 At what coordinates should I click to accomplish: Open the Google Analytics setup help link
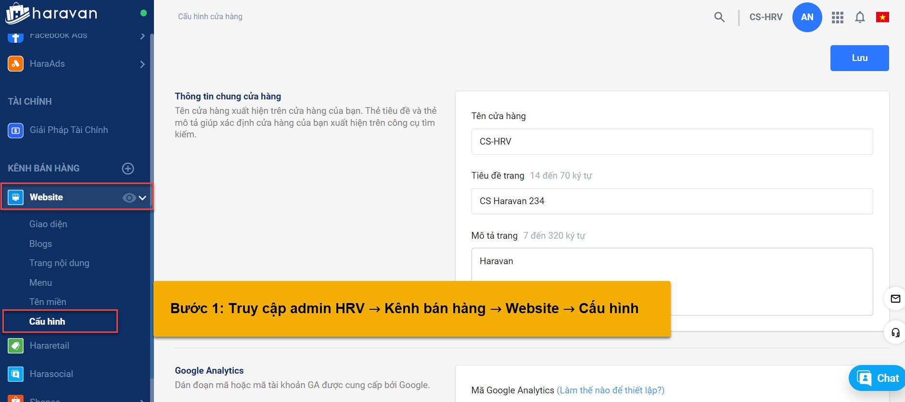610,390
